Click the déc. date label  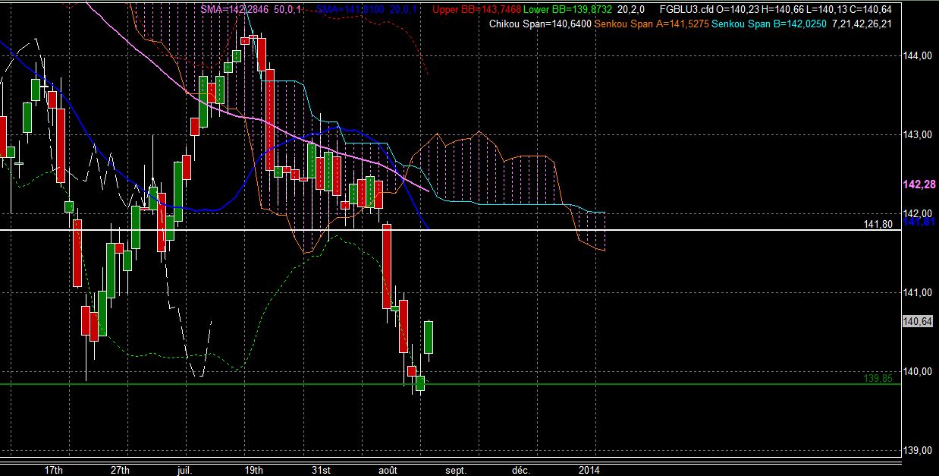click(520, 470)
